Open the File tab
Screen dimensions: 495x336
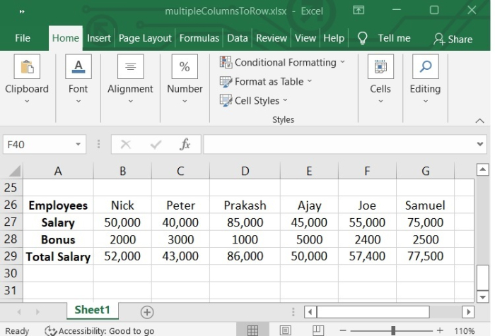coord(23,38)
